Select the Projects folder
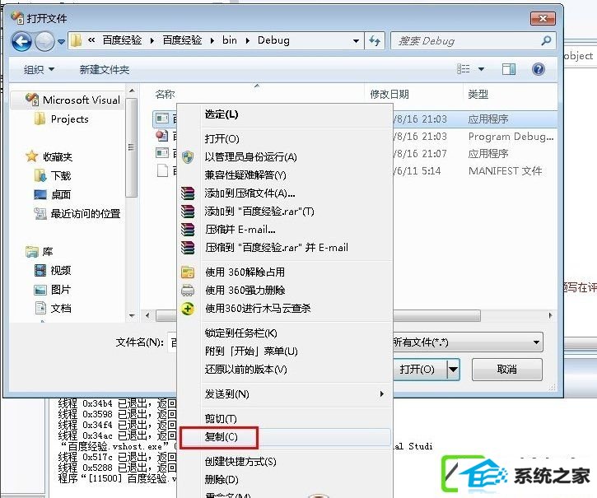This screenshot has width=597, height=498. [x=62, y=119]
